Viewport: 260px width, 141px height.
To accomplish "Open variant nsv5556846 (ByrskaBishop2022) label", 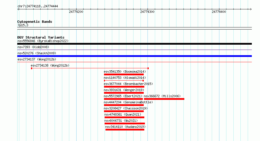I will point(43,41).
